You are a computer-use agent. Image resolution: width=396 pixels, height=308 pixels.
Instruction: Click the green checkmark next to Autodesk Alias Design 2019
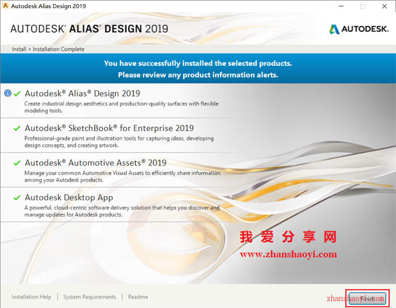(x=17, y=94)
